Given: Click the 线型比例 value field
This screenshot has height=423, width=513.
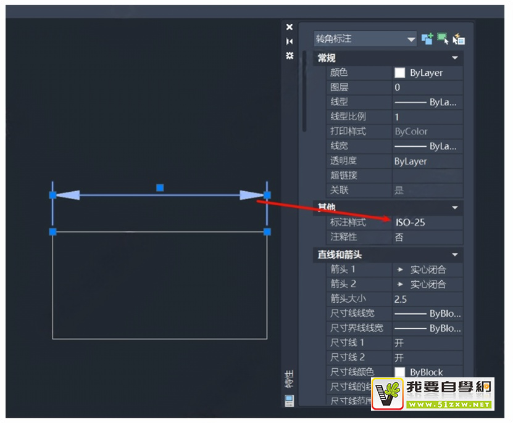Looking at the screenshot, I should (x=427, y=117).
